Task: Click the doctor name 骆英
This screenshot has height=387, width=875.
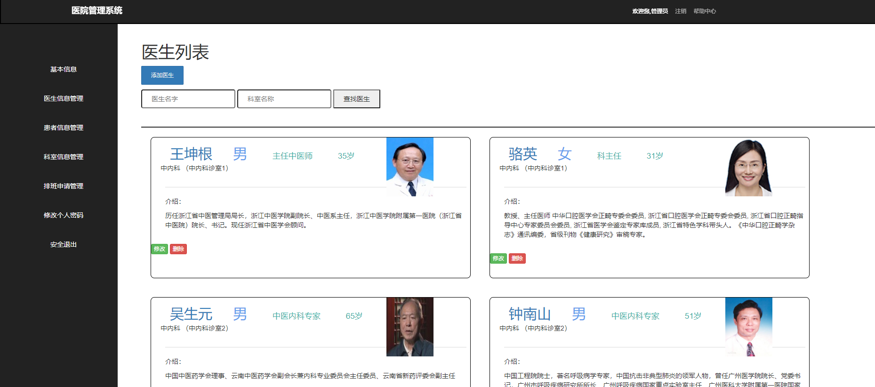Action: [x=523, y=154]
